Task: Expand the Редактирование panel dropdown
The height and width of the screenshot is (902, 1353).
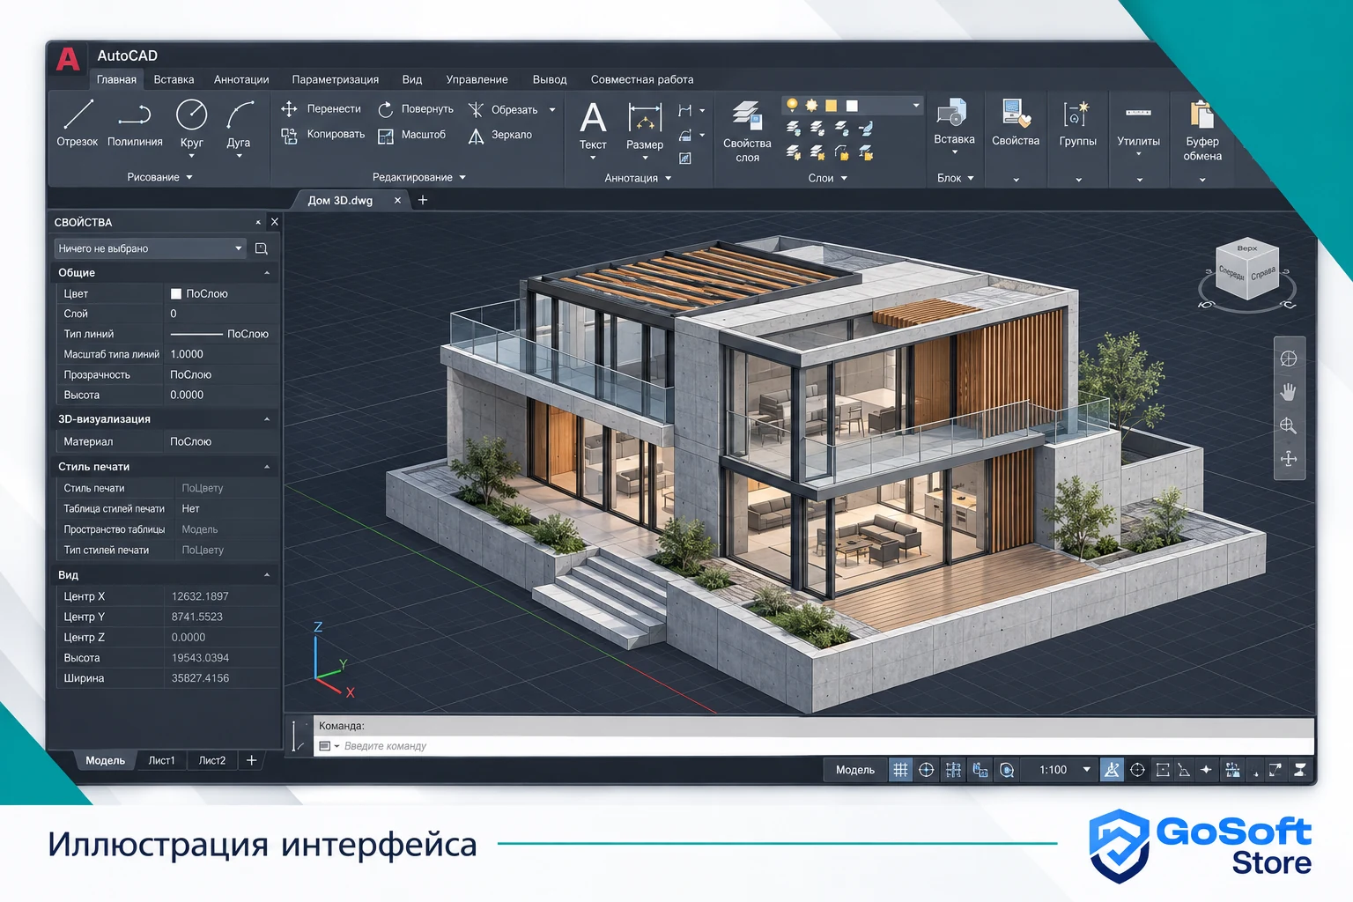Action: (x=419, y=177)
